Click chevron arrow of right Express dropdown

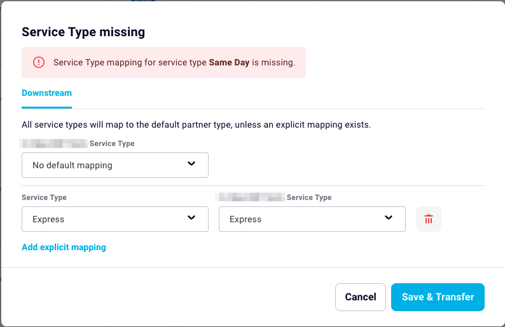(389, 218)
